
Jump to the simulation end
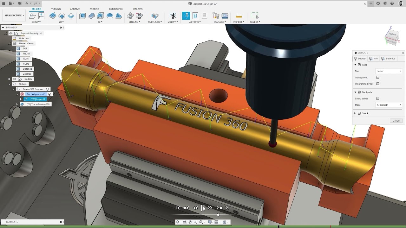227,208
